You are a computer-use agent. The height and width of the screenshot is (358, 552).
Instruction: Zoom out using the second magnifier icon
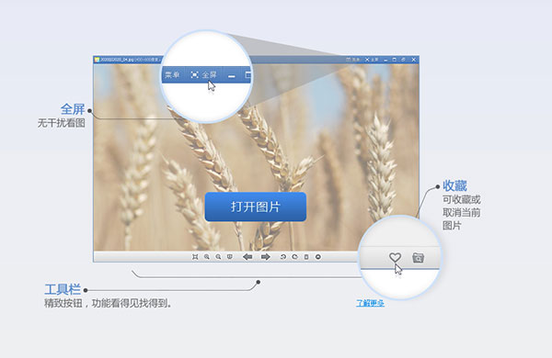[x=218, y=257]
